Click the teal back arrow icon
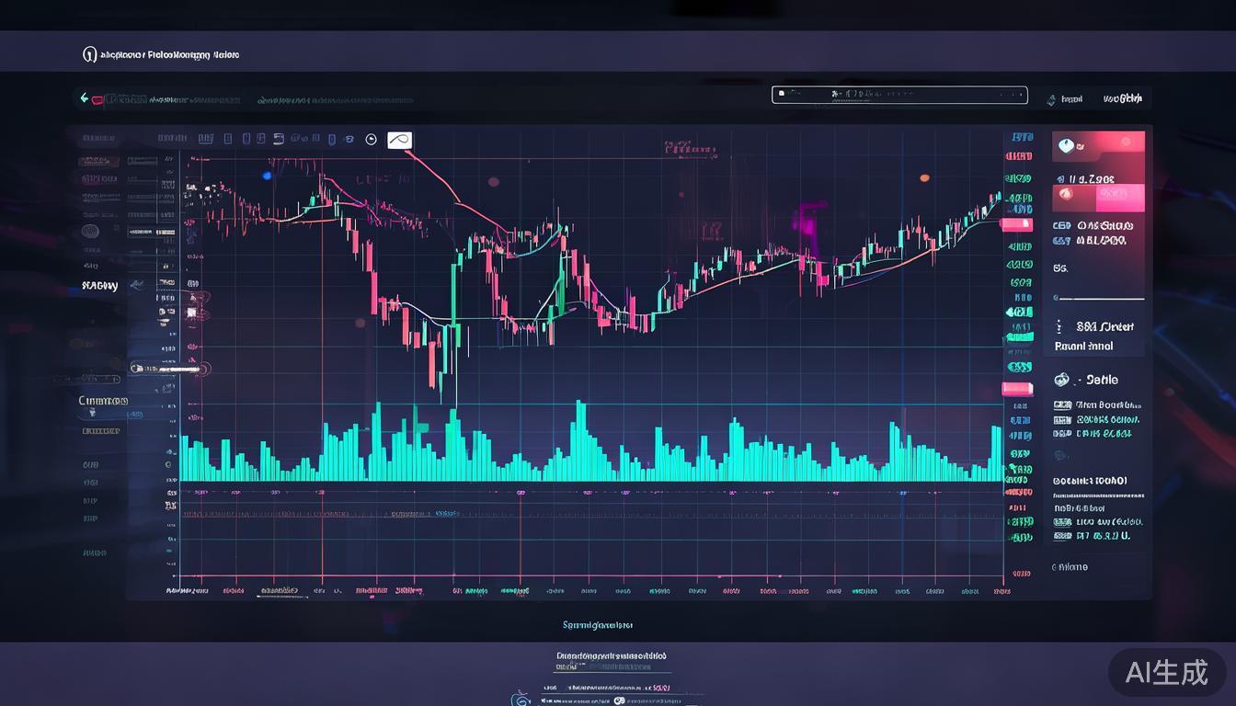 (x=85, y=98)
